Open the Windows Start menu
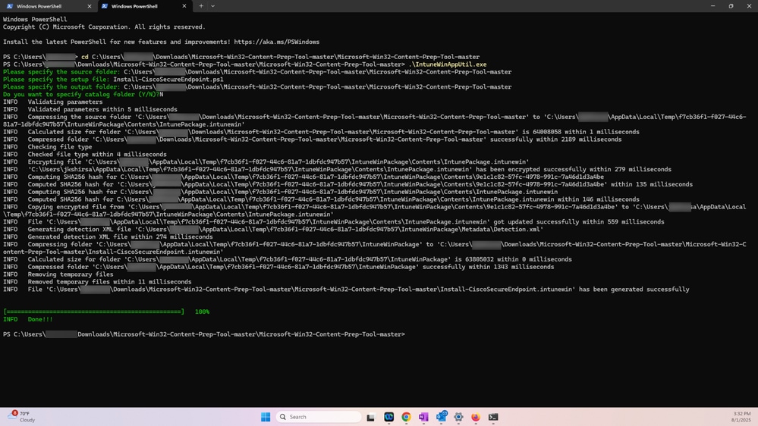 pos(266,417)
